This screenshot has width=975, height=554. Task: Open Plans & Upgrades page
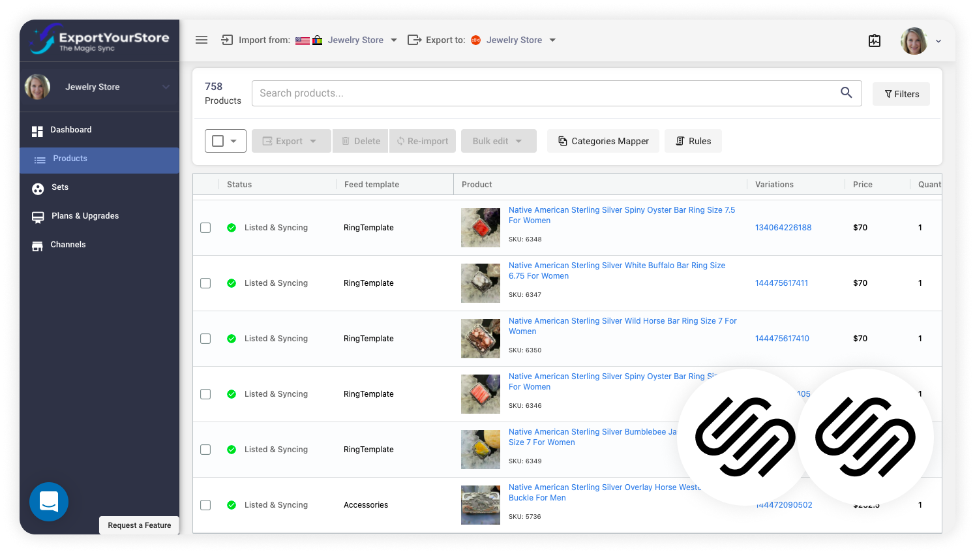(x=99, y=217)
